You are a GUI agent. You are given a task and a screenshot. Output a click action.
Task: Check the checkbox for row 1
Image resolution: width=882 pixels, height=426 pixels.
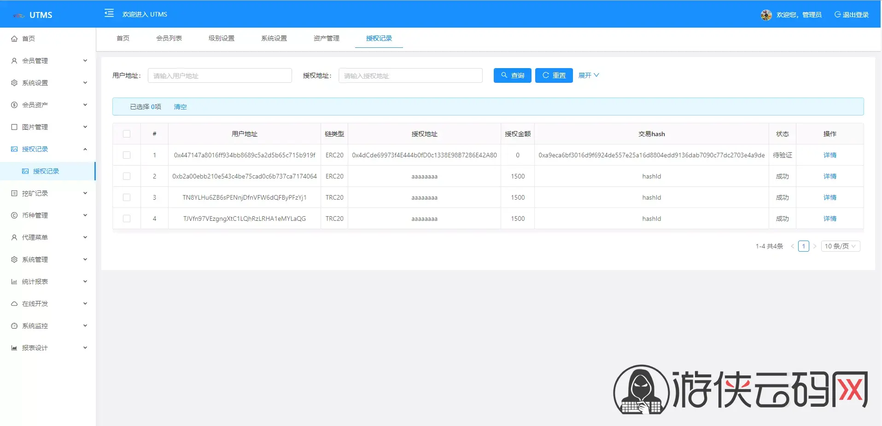tap(127, 155)
